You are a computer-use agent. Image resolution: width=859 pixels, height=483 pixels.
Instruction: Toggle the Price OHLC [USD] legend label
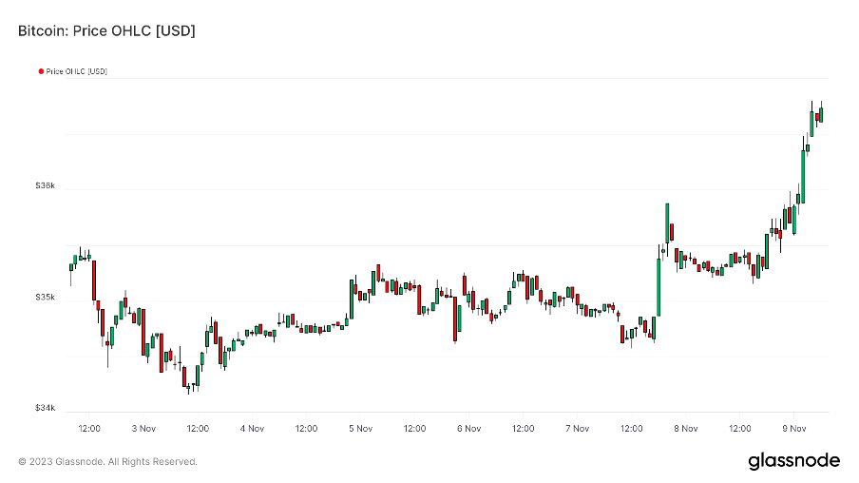[76, 71]
